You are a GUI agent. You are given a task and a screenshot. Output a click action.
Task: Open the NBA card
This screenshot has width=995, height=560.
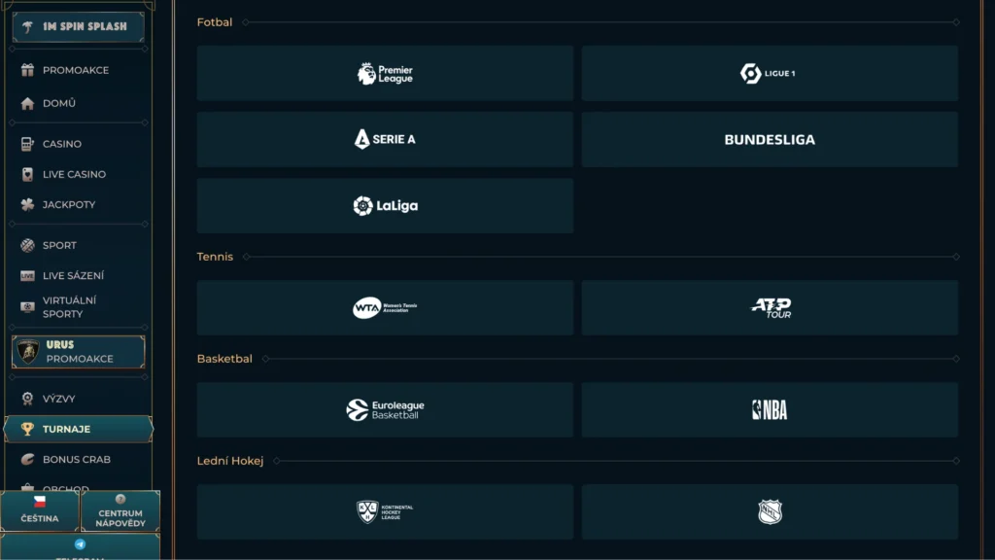pyautogui.click(x=770, y=410)
